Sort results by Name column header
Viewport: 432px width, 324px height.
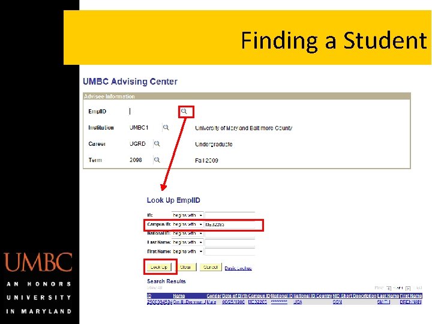tap(179, 296)
